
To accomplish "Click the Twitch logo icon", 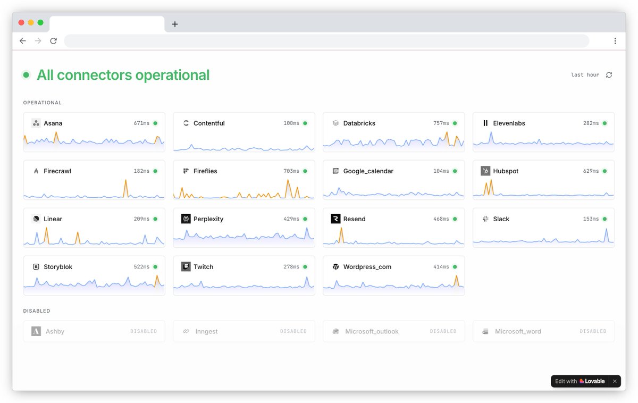I will coord(186,267).
